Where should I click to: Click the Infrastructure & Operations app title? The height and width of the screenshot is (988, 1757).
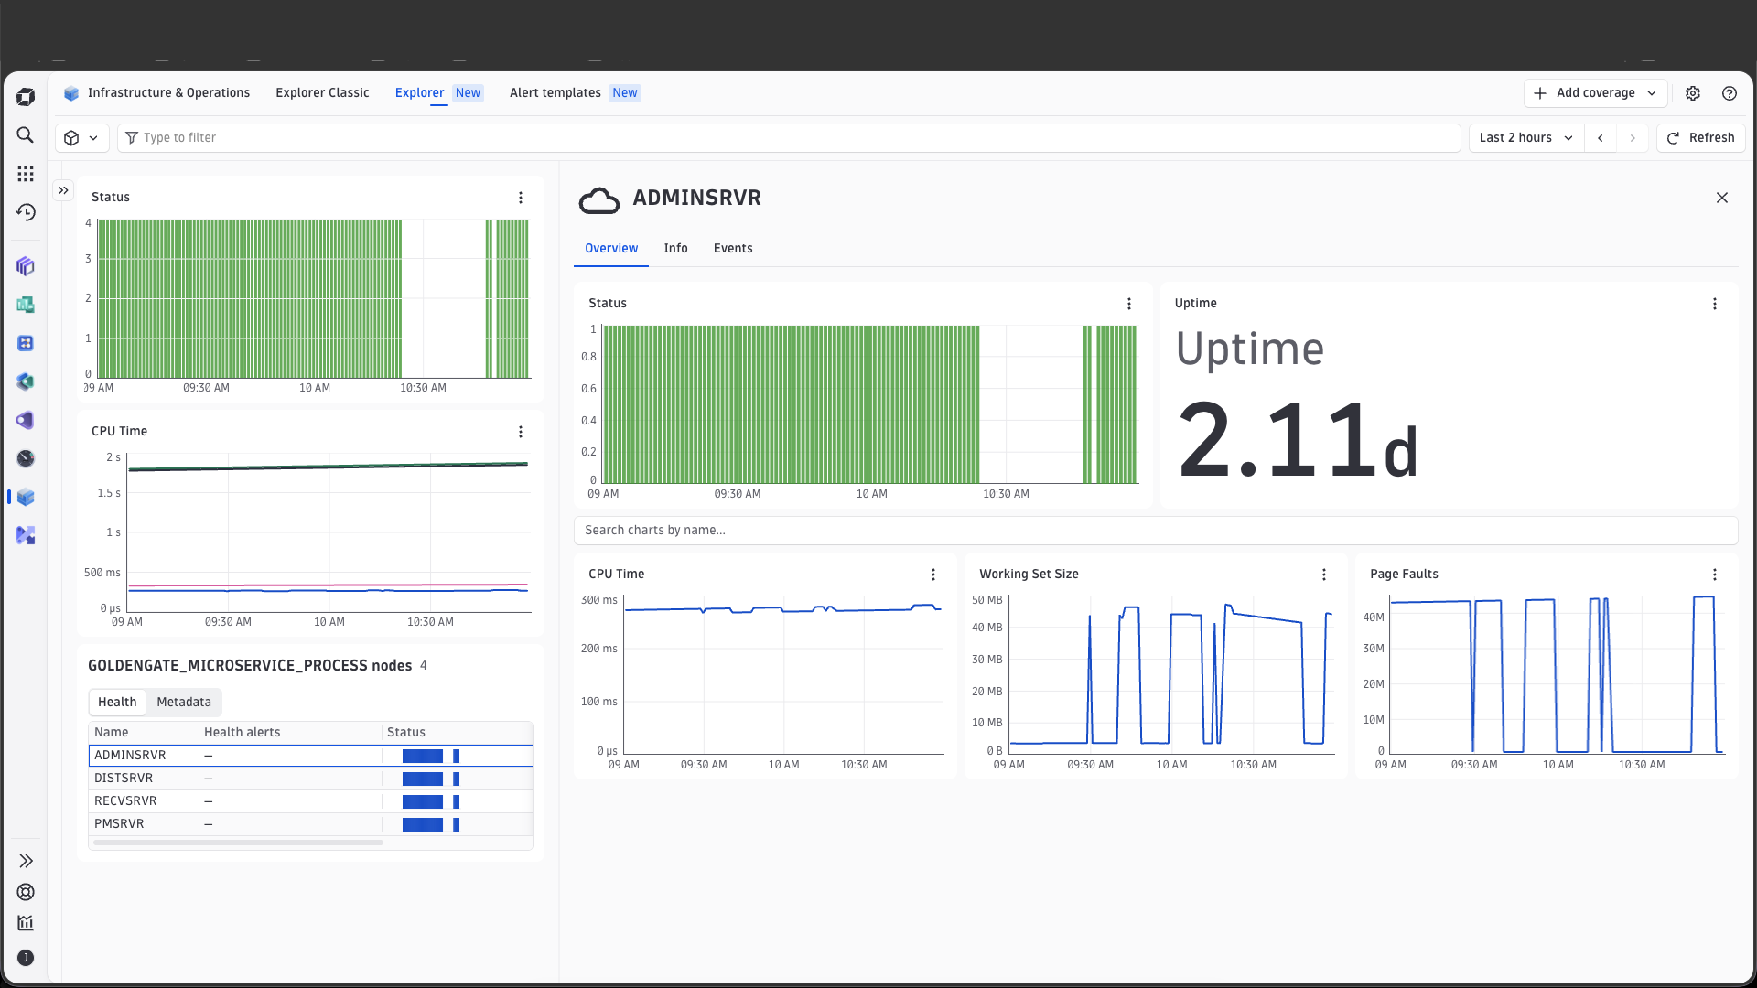tap(168, 93)
